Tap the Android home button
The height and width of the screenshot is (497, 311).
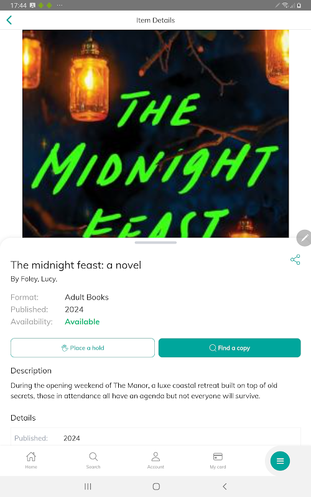[x=156, y=486]
